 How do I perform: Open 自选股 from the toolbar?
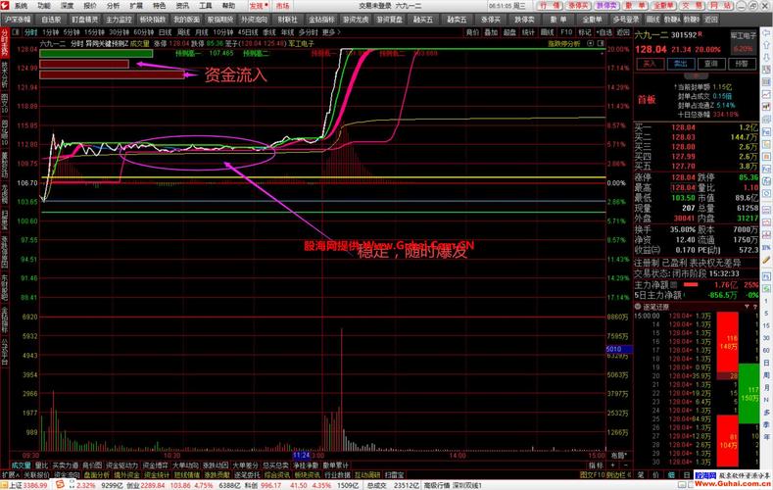(51, 20)
